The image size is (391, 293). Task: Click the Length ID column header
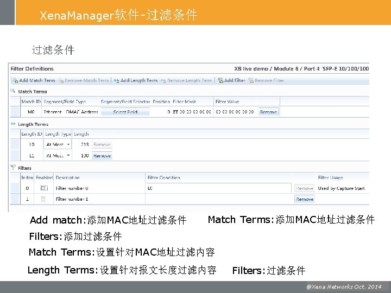point(31,134)
